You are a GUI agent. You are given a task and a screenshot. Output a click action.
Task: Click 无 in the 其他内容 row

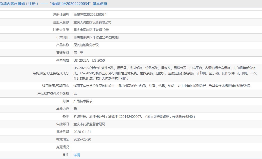[75, 109]
